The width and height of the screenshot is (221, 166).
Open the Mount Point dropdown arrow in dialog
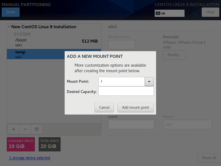(149, 82)
